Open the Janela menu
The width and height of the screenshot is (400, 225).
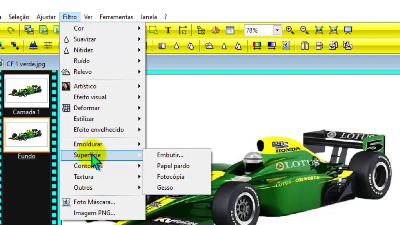coord(148,17)
